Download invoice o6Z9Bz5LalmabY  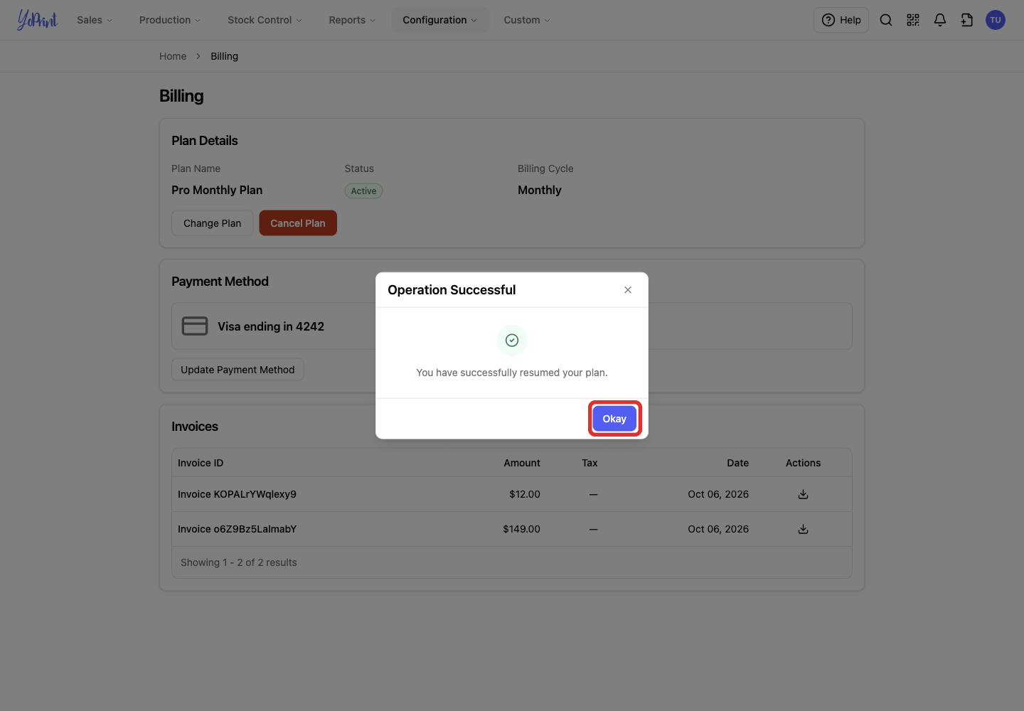804,529
